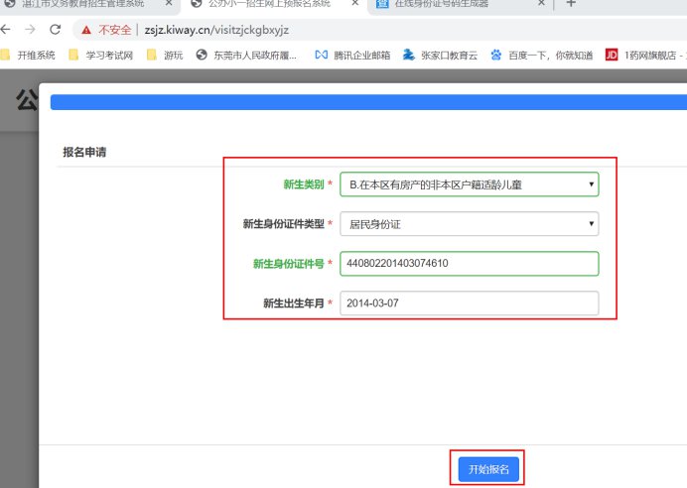This screenshot has width=687, height=488.
Task: Open 东莞市人民政府 bookmark link
Action: point(247,56)
